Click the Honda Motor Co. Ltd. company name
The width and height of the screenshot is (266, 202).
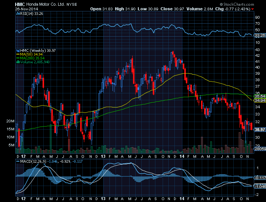pos(46,5)
